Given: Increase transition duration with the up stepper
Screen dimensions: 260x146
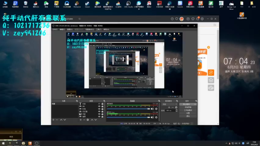Looking at the screenshot, I should 176,110.
